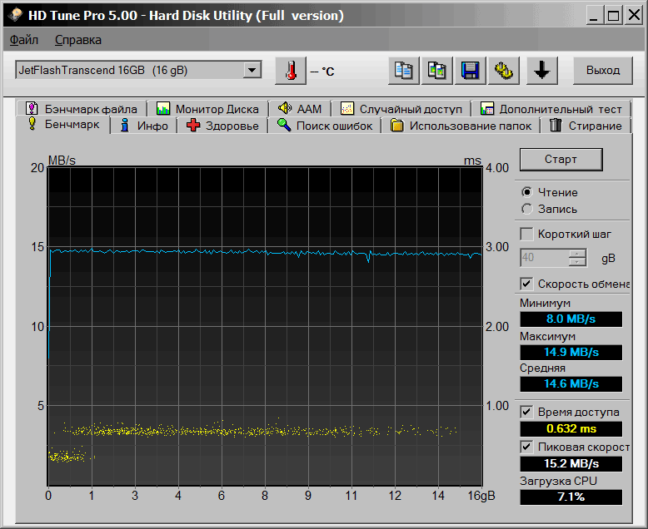This screenshot has height=529, width=648.
Task: Click the copy text to clipboard icon
Action: pos(404,71)
